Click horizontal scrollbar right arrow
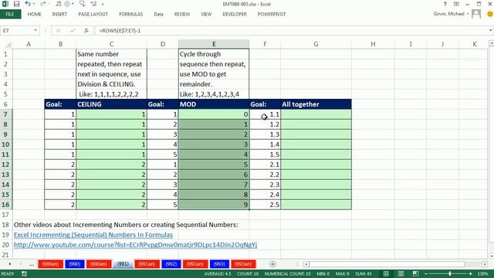Viewport: 494px width, 278px height. click(x=485, y=264)
